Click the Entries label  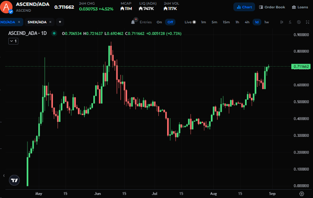(146, 22)
